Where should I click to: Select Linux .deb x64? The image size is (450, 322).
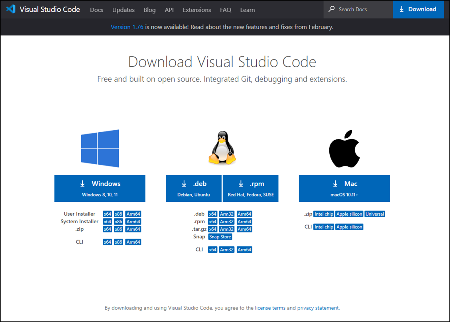click(213, 214)
